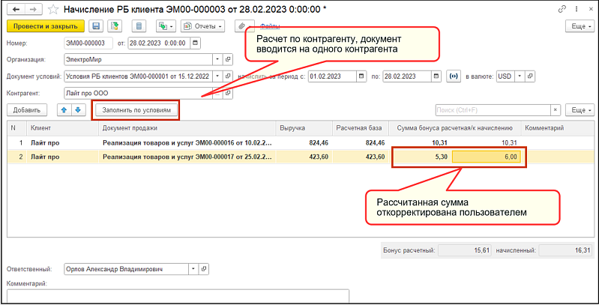599x305 pixels.
Task: Open the Документ условий record icon
Action: [x=228, y=76]
